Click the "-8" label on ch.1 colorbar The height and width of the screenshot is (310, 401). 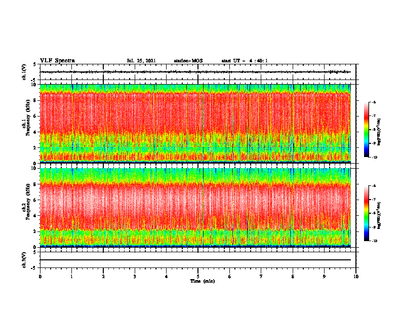pos(374,130)
